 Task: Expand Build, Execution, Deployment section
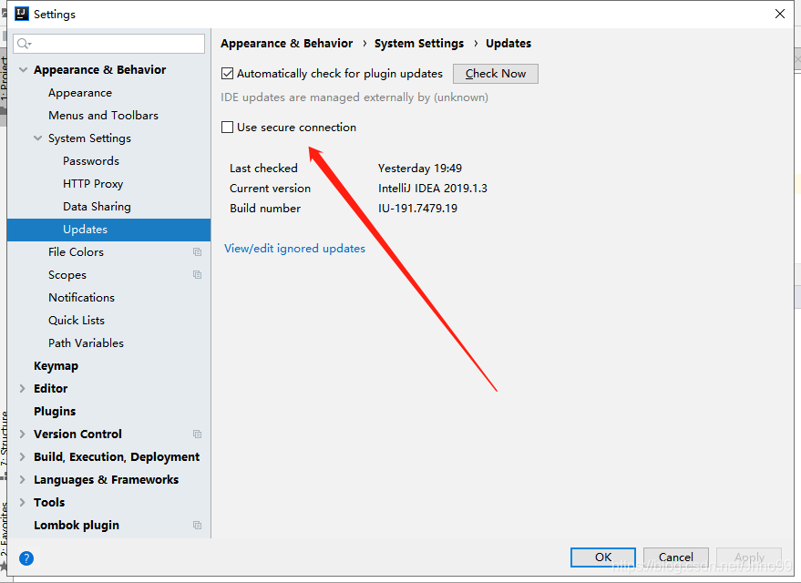tap(23, 457)
